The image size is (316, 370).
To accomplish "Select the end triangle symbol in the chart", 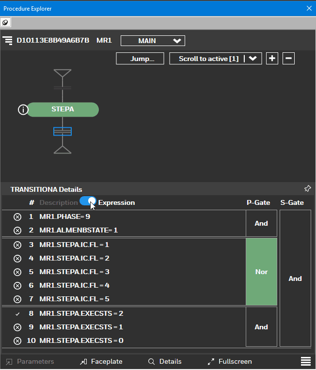I will (63, 150).
